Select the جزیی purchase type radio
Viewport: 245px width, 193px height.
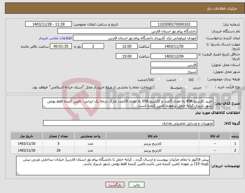pos(206,87)
